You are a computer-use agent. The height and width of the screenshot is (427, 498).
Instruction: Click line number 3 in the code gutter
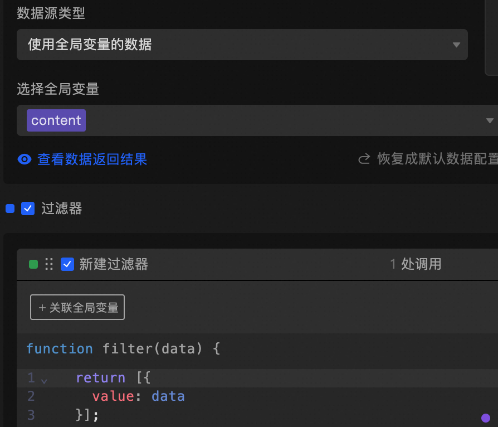pos(31,415)
